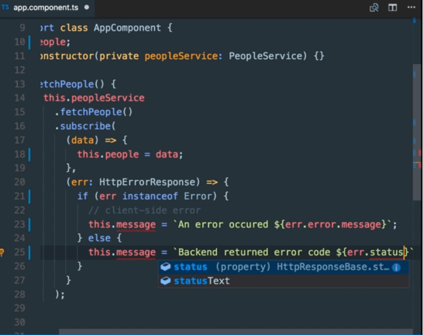Click 'this.people' on line 18
This screenshot has height=335, width=423.
click(x=108, y=154)
